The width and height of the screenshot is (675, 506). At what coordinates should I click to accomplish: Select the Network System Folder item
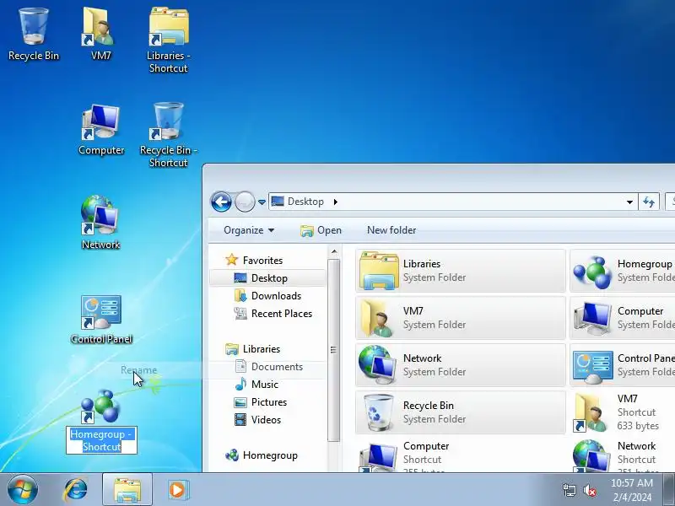[461, 365]
